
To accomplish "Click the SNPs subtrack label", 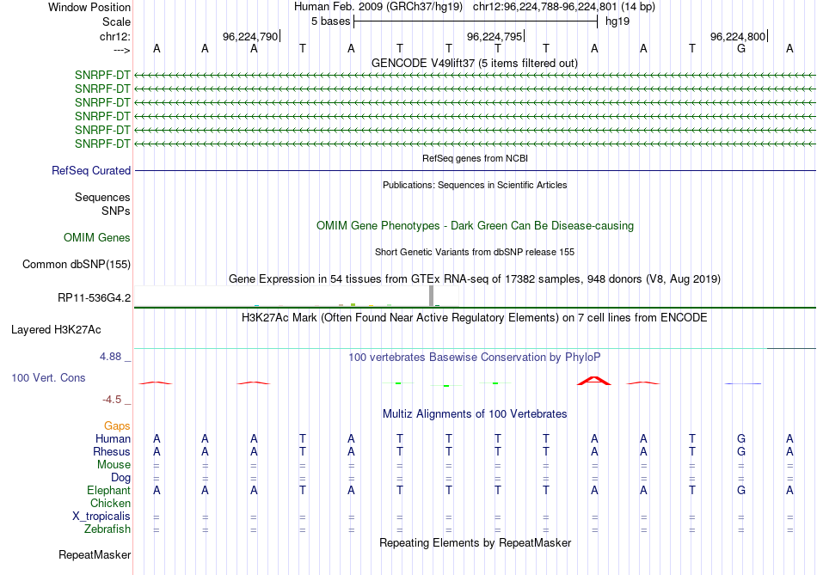I will click(116, 211).
